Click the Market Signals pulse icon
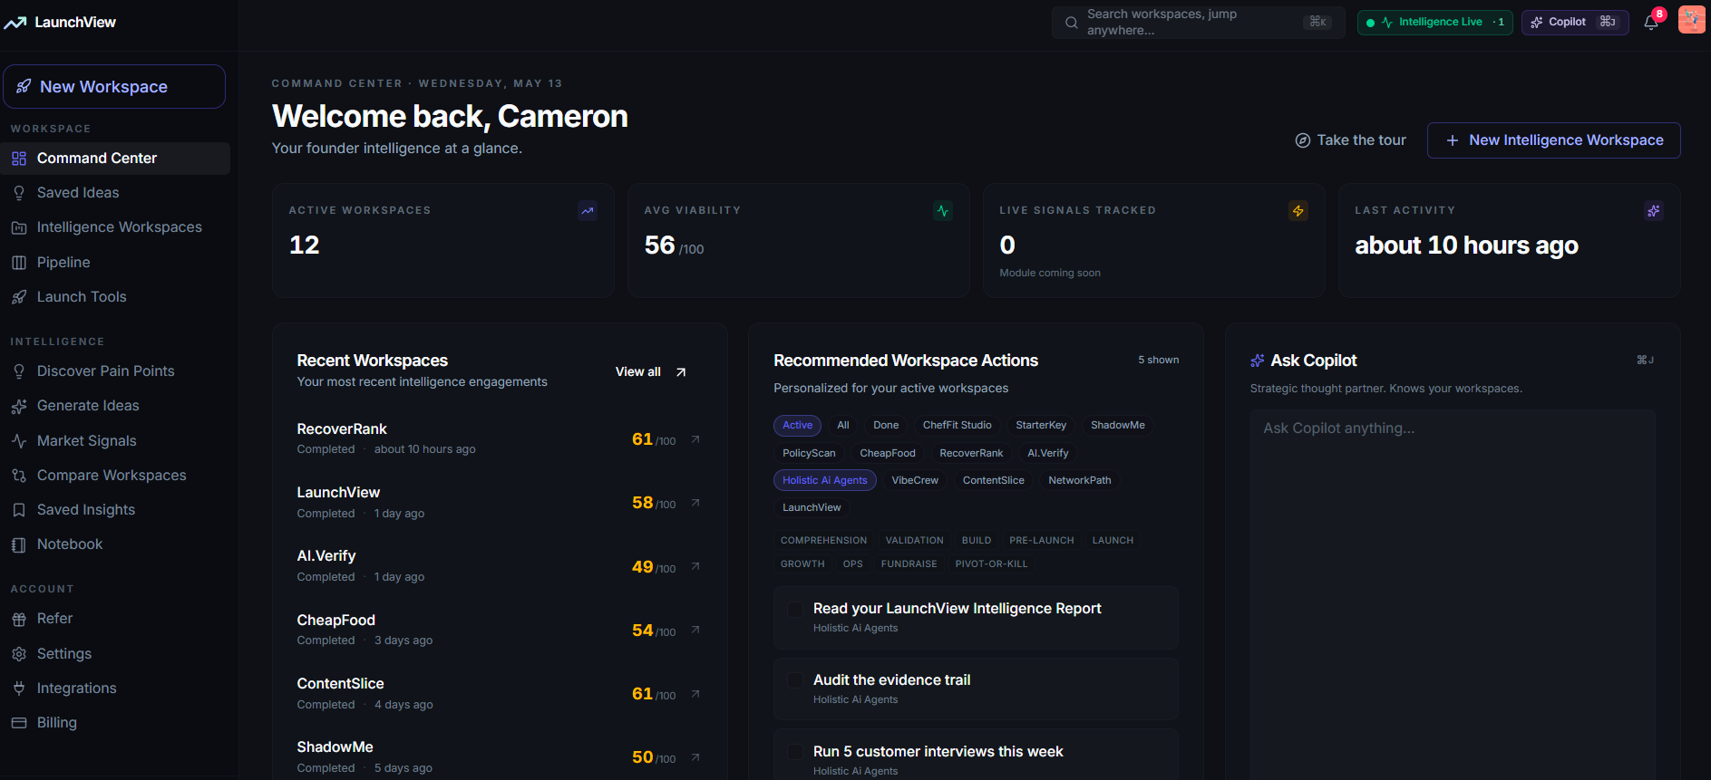The image size is (1711, 780). coord(19,441)
